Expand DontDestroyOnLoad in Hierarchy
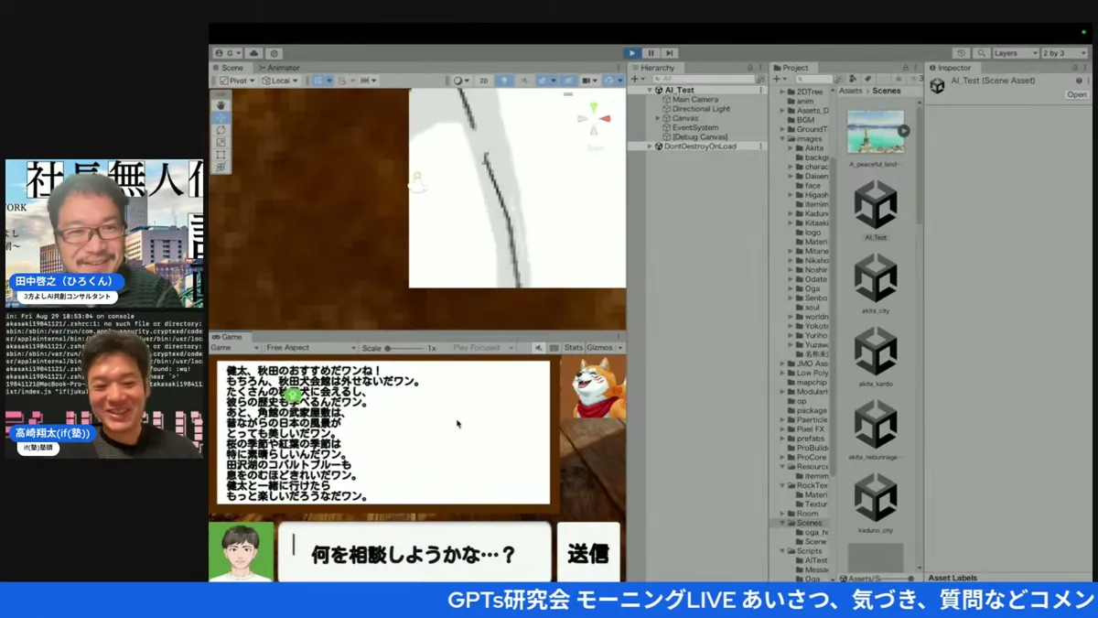 coord(650,146)
